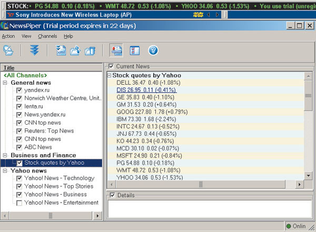Screen dimensions: 316x232
Task: Click the highlighted news view toolbar icon
Action: pos(116,51)
